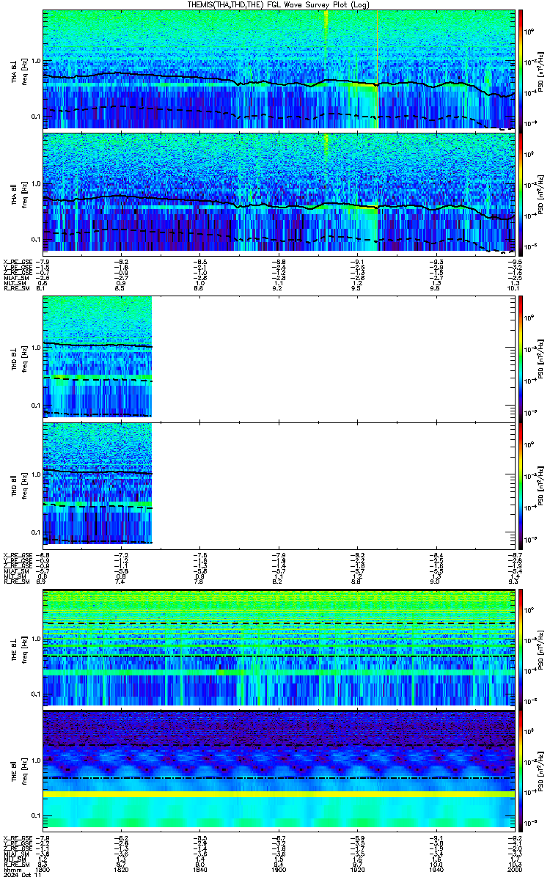The image size is (550, 880).
Task: Click the "1.0" frequency tick on THE B∥ axis
Action: tap(35, 760)
